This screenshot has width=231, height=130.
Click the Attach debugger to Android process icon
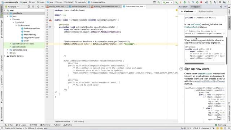click(197, 3)
